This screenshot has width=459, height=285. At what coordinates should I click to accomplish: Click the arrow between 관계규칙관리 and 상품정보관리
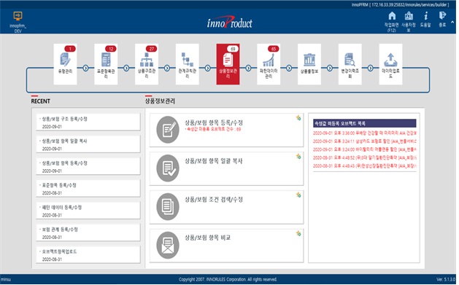[208, 68]
